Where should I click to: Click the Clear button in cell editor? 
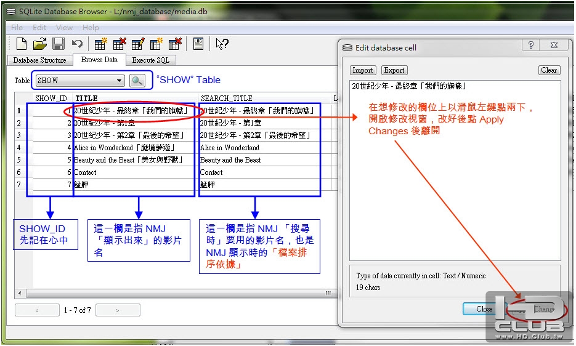pos(549,70)
